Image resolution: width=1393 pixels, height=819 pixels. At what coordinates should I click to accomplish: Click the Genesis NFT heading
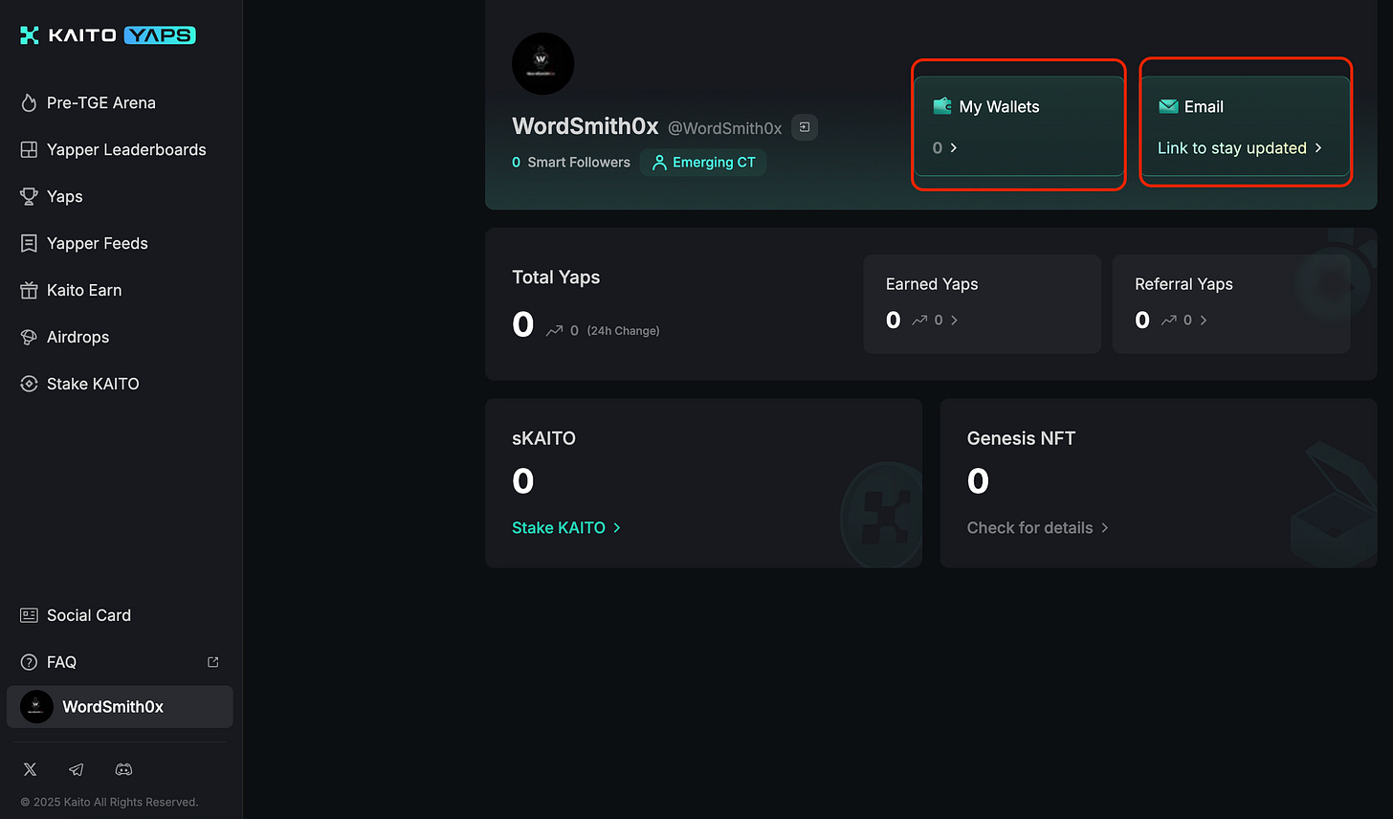[1021, 439]
